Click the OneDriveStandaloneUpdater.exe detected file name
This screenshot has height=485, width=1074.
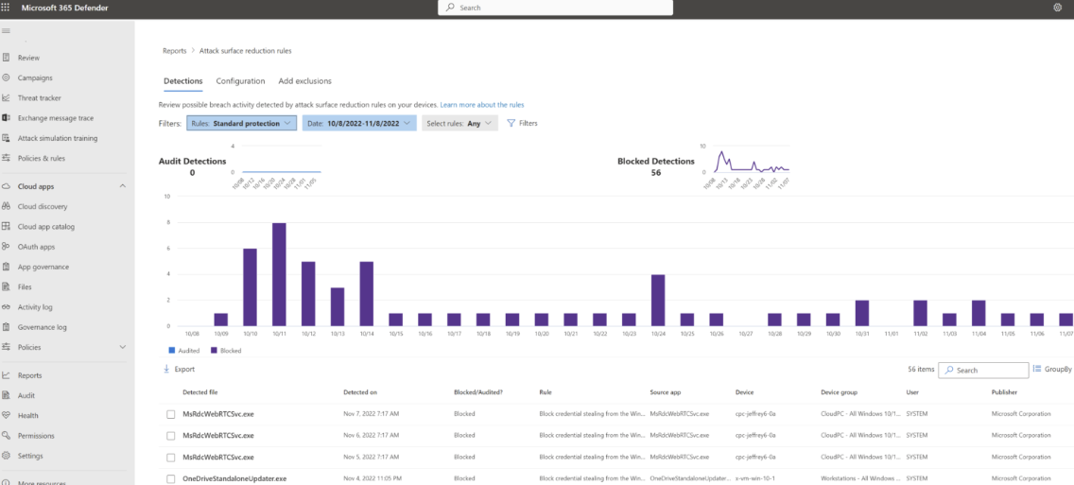tap(234, 477)
